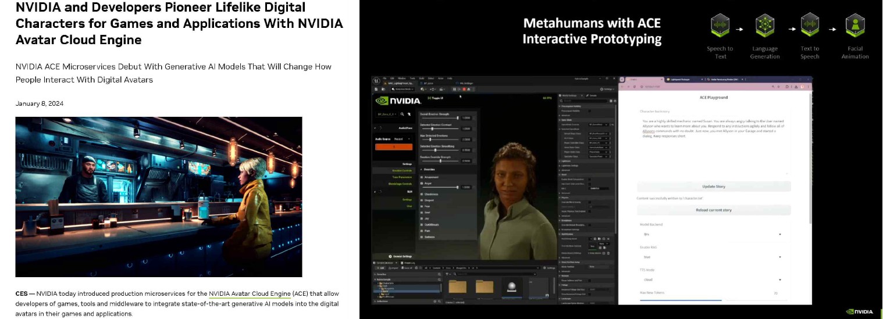This screenshot has width=883, height=319.
Task: Click the Text to Speech pipeline icon
Action: [x=810, y=26]
